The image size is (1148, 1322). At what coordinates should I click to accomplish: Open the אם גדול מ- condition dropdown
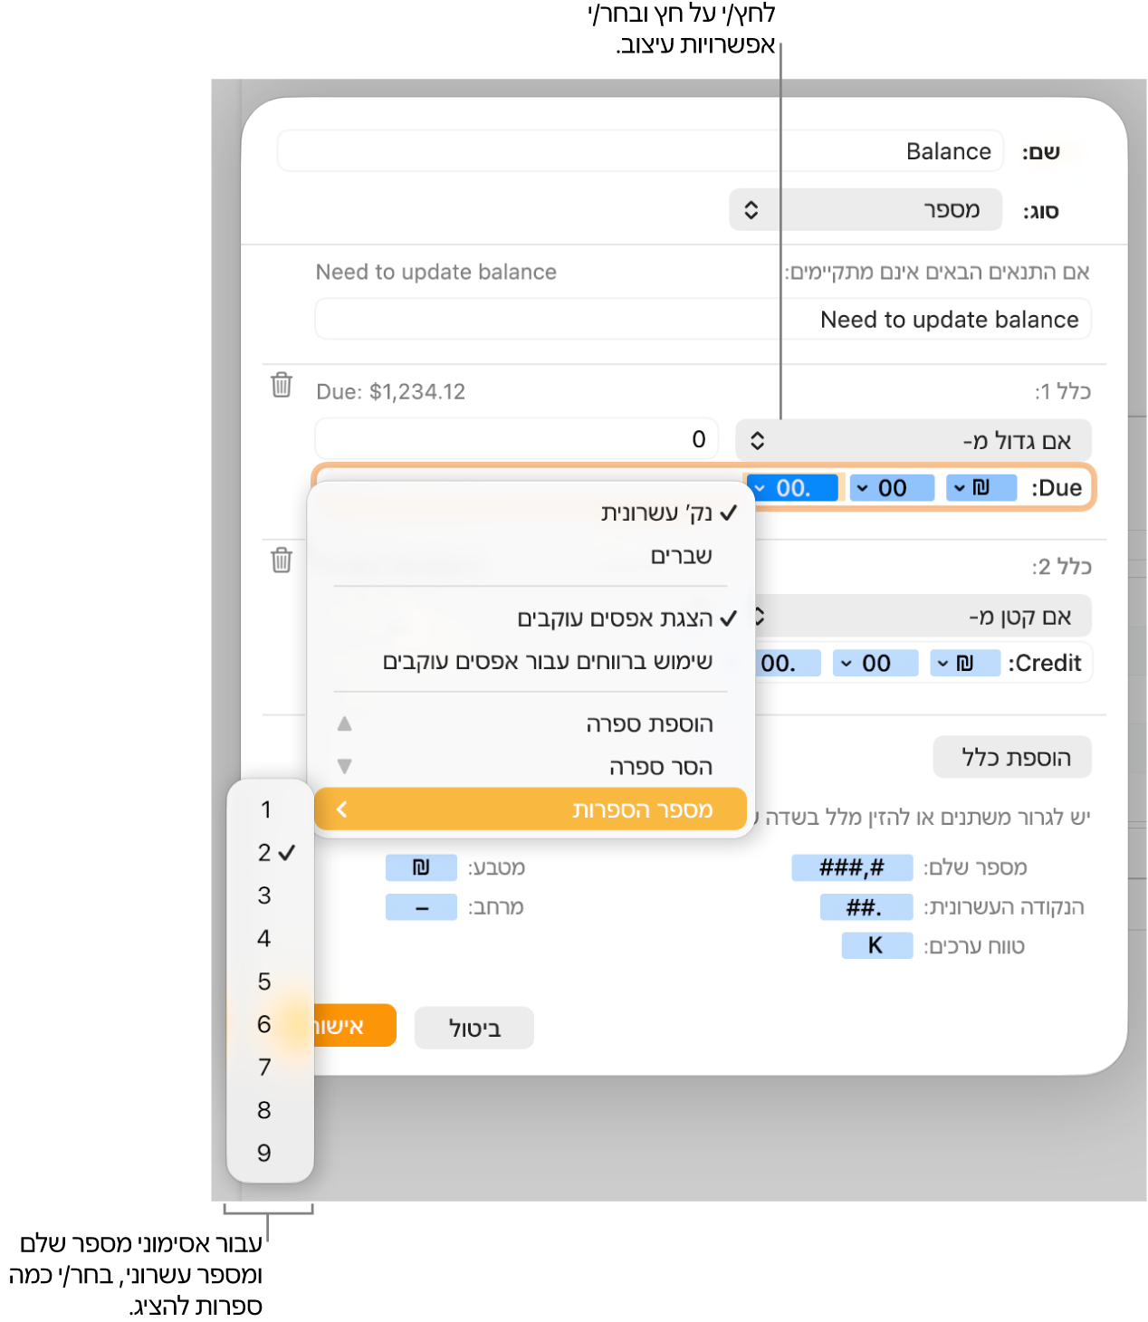913,441
